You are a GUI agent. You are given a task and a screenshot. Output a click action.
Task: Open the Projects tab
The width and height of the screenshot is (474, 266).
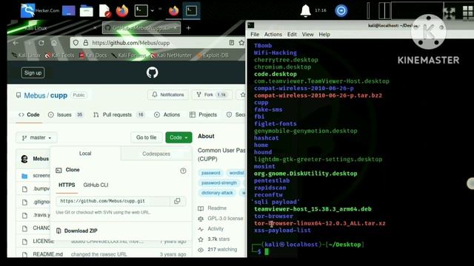(203, 115)
